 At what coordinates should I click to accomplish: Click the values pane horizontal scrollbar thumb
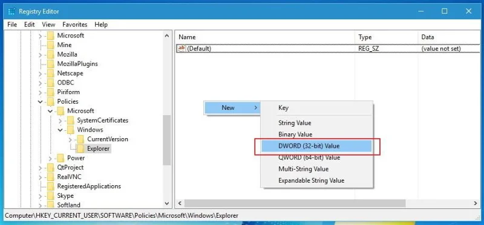tap(295, 203)
